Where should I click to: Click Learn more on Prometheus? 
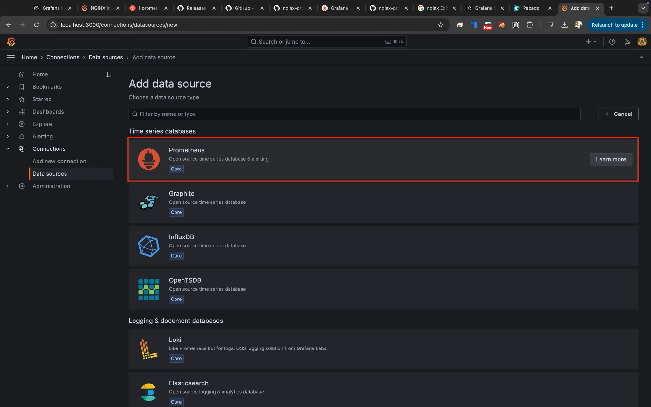pos(611,159)
